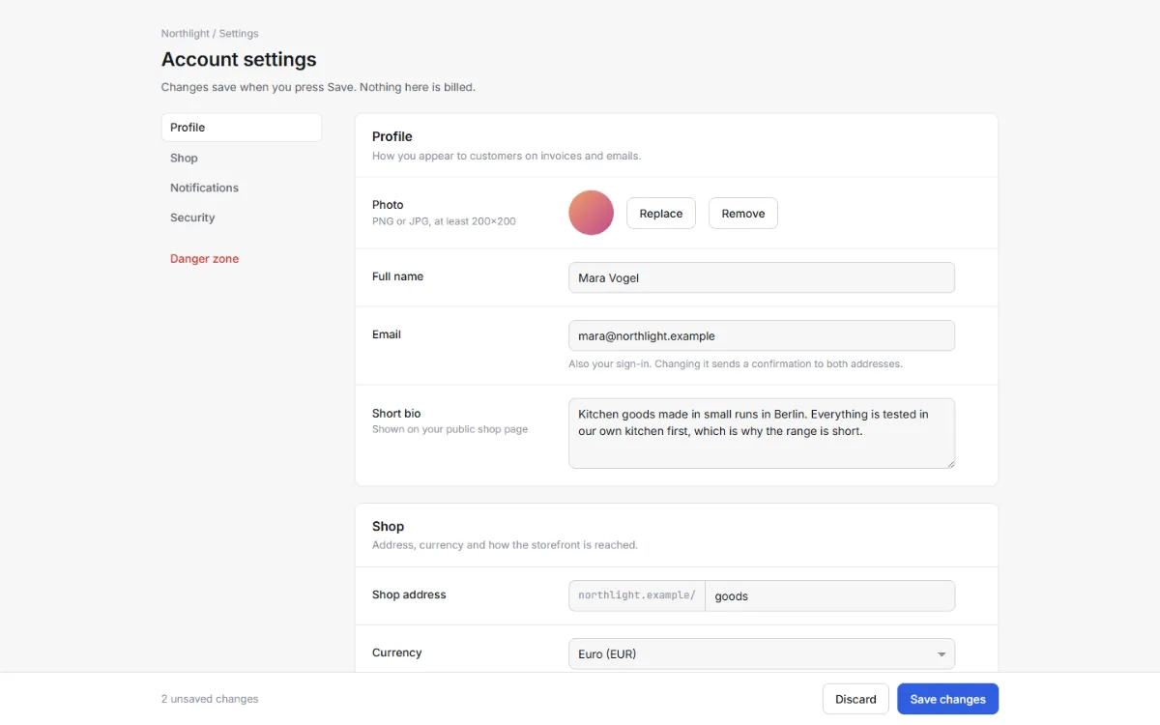This screenshot has height=725, width=1160.
Task: Click into the Short bio textarea
Action: point(762,433)
